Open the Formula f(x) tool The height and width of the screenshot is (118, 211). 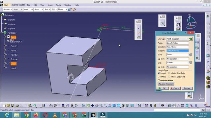[x=51, y=106]
